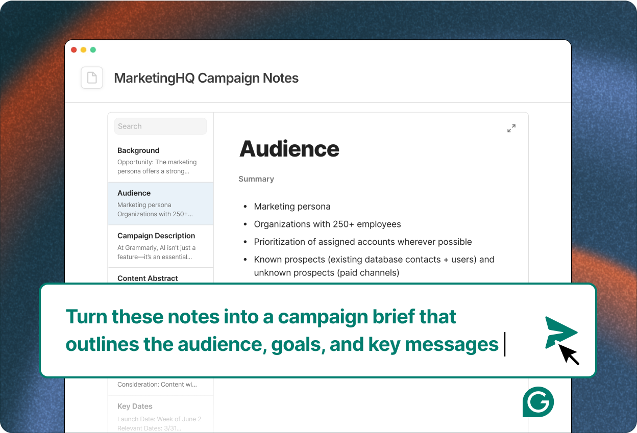Maximize the window with the green button

point(93,49)
